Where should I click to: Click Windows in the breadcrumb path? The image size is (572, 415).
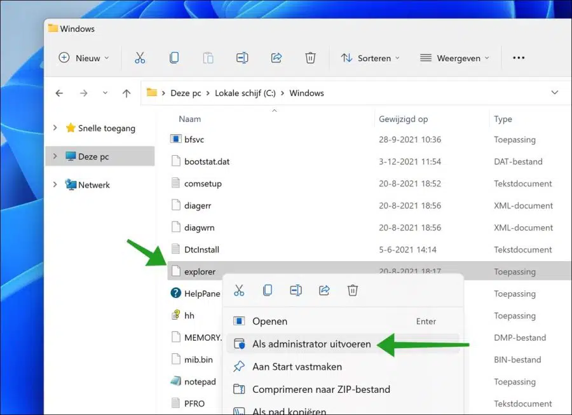pos(306,93)
